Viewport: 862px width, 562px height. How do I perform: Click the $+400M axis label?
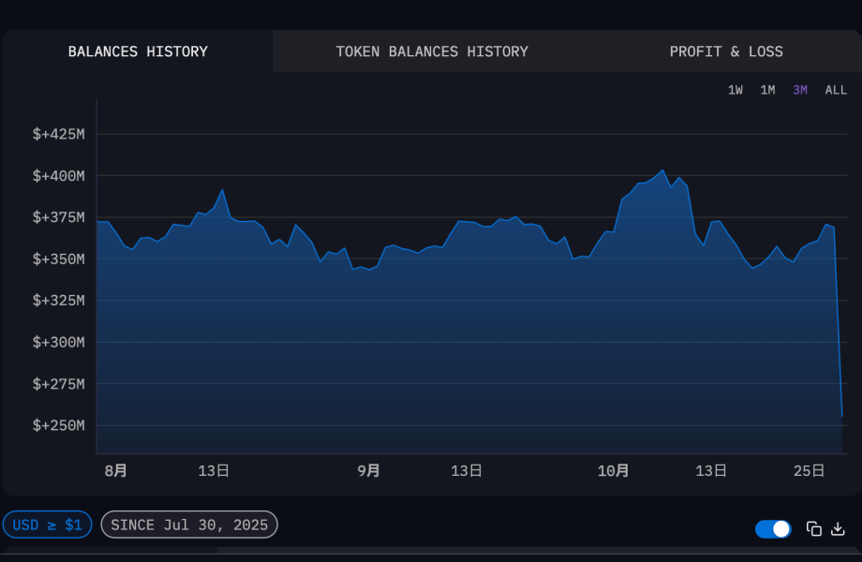click(58, 175)
